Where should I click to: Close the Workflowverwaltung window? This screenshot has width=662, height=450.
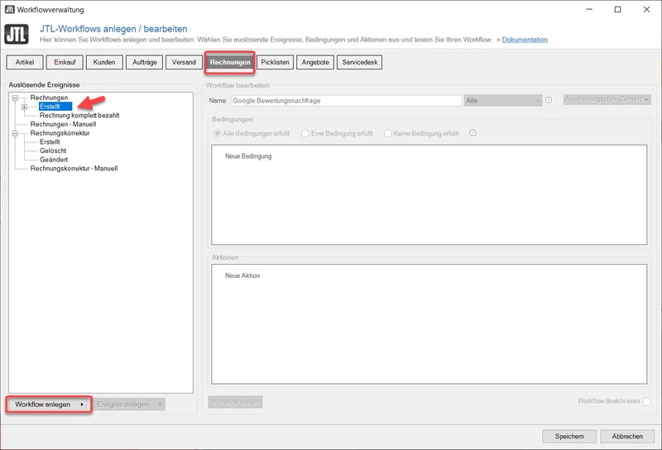pyautogui.click(x=646, y=9)
